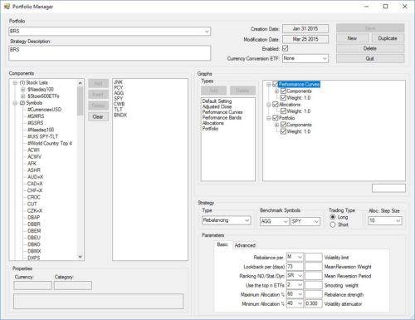Toggle Weight 1.0 checkbox under Performance Curves
Viewport: 415px width, 320px height.
[283, 97]
